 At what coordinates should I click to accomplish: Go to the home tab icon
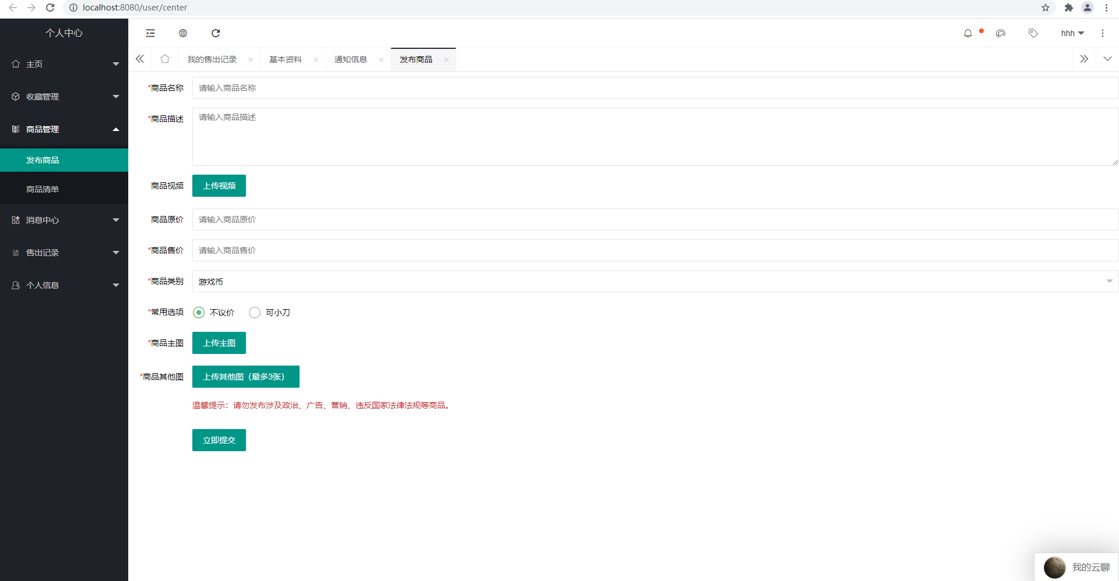(165, 59)
